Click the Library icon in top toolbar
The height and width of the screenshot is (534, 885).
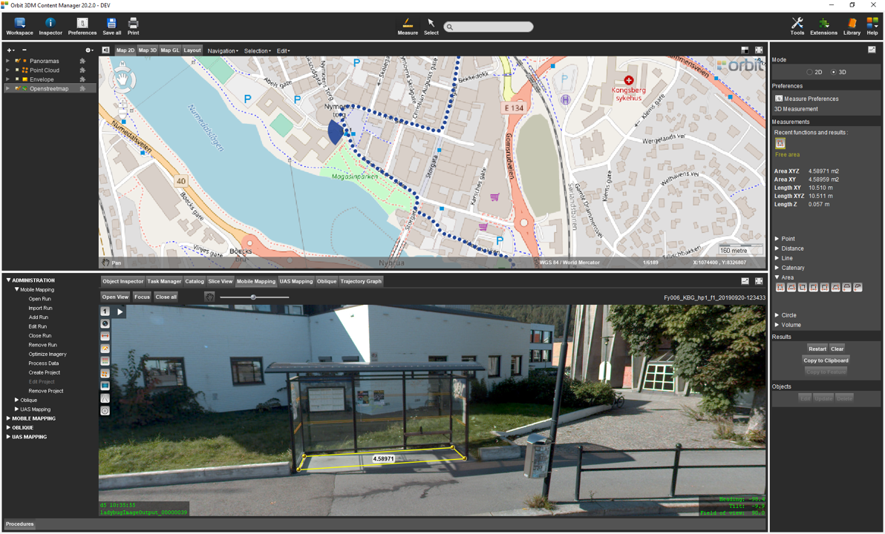[852, 26]
